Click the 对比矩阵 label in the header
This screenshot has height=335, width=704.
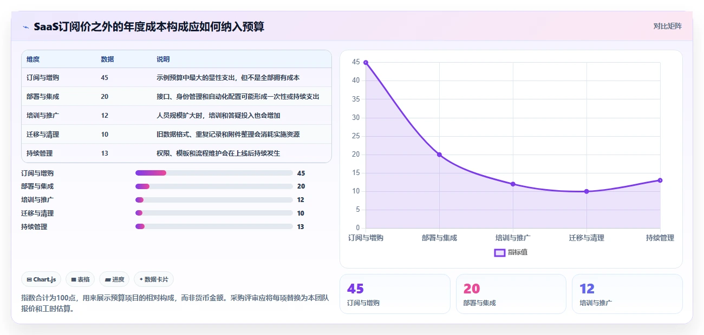(x=668, y=26)
